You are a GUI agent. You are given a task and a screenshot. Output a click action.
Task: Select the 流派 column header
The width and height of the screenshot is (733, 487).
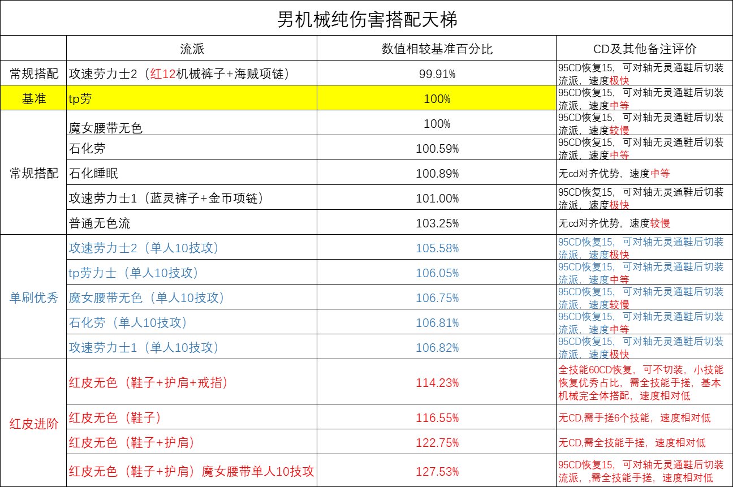click(192, 49)
